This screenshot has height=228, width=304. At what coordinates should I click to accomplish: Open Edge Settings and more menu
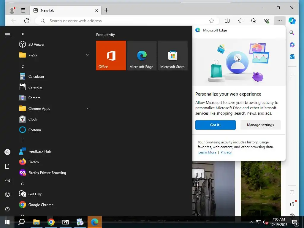[x=279, y=21]
